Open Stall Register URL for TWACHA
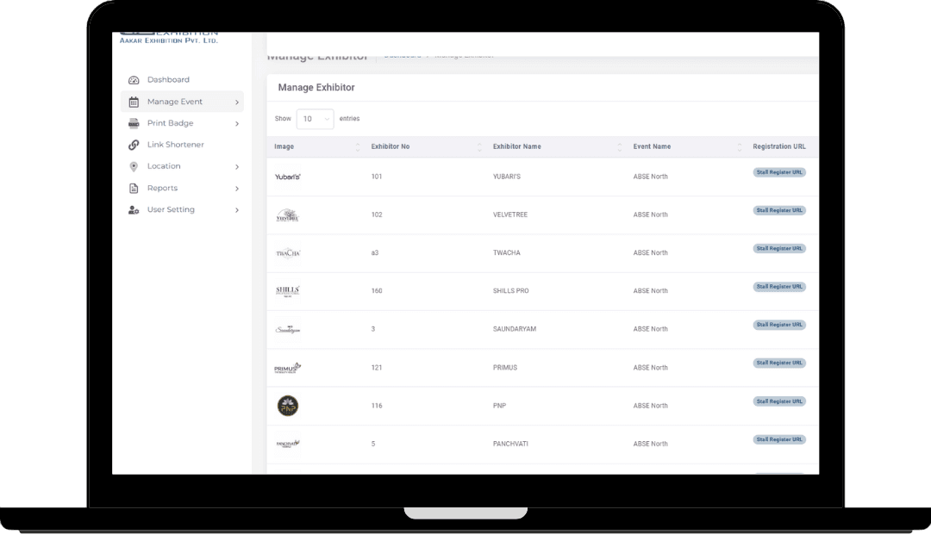This screenshot has height=547, width=931. pos(779,249)
